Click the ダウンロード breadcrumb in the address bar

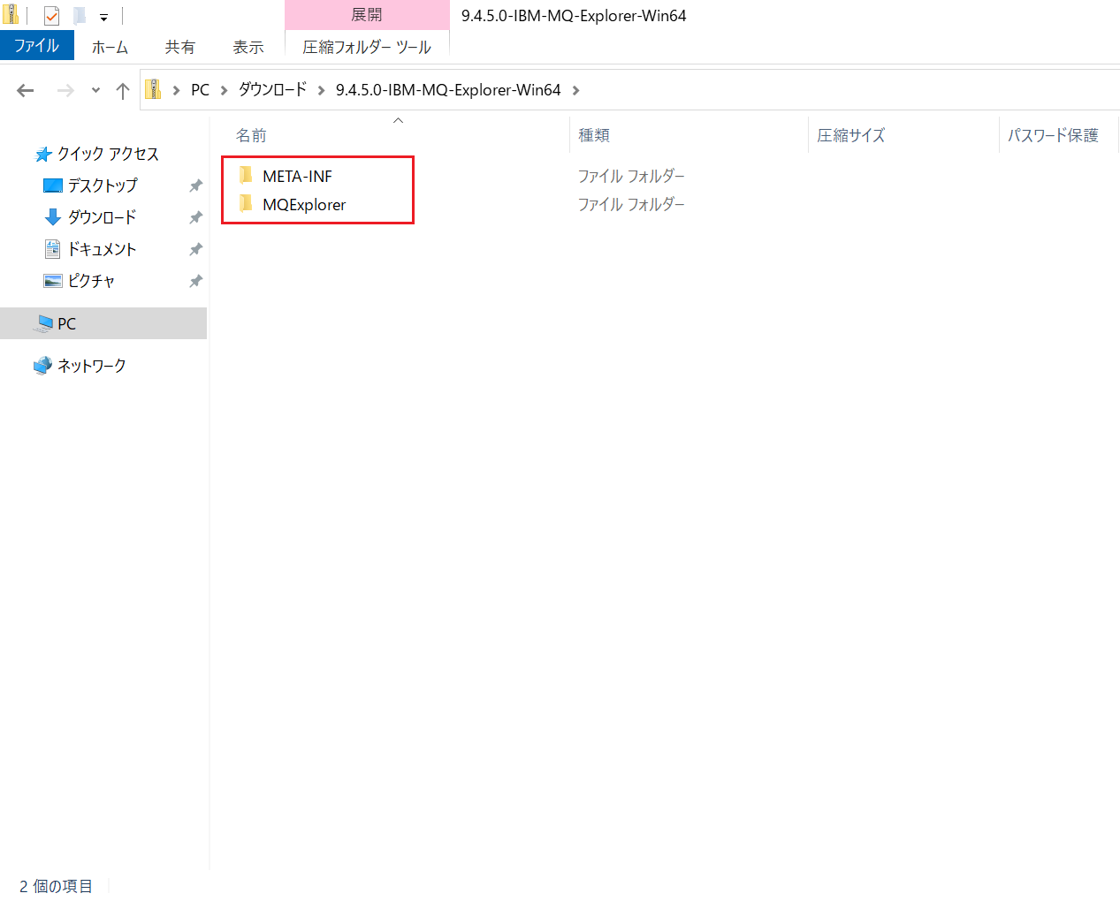pyautogui.click(x=272, y=90)
